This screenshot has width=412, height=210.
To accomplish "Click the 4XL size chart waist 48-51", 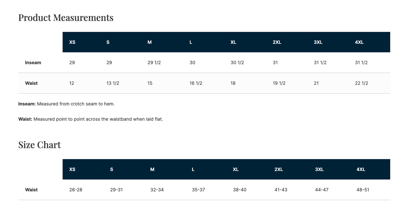I will (x=363, y=190).
